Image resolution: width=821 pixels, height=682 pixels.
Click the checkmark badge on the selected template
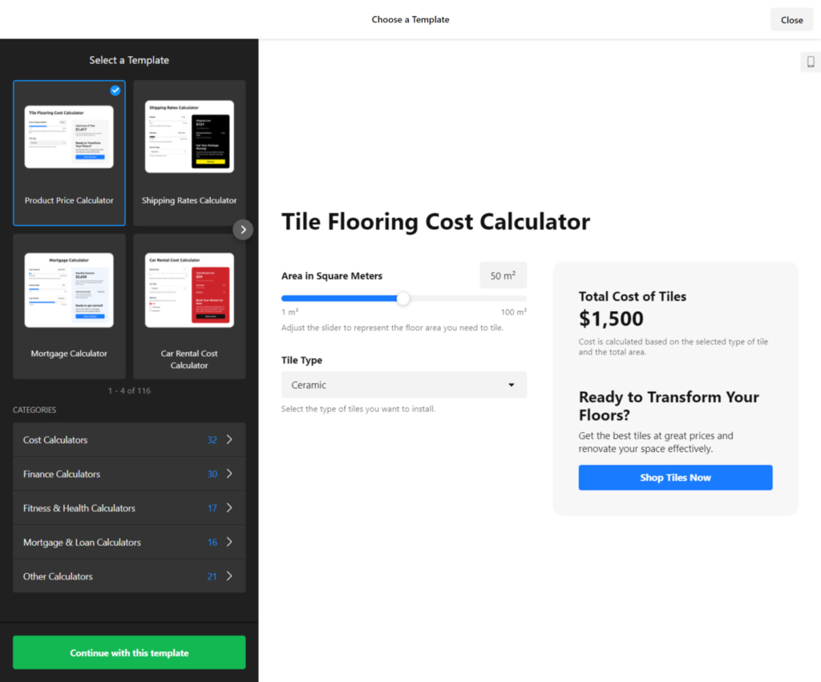(115, 91)
